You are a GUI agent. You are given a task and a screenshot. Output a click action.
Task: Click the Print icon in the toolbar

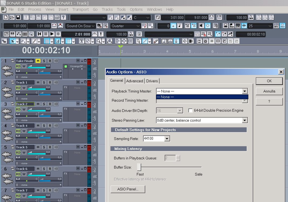pos(57,18)
